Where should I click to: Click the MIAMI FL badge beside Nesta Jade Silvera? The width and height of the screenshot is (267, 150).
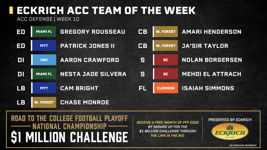pyautogui.click(x=44, y=74)
